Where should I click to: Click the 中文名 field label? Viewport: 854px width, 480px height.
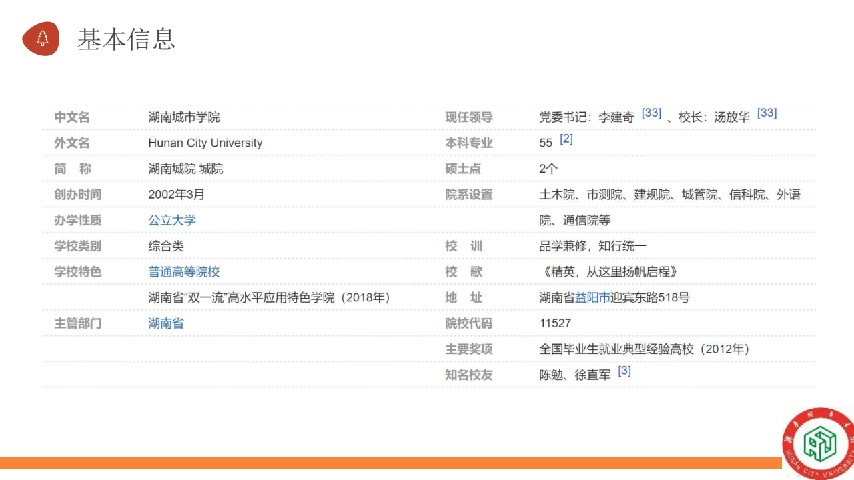[x=71, y=117]
